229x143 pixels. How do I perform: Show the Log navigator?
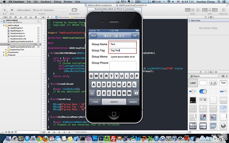coord(36,17)
